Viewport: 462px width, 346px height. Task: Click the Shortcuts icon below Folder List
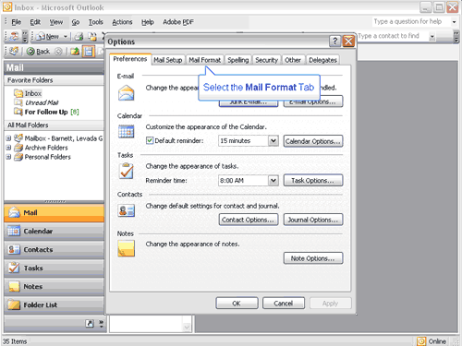click(90, 323)
